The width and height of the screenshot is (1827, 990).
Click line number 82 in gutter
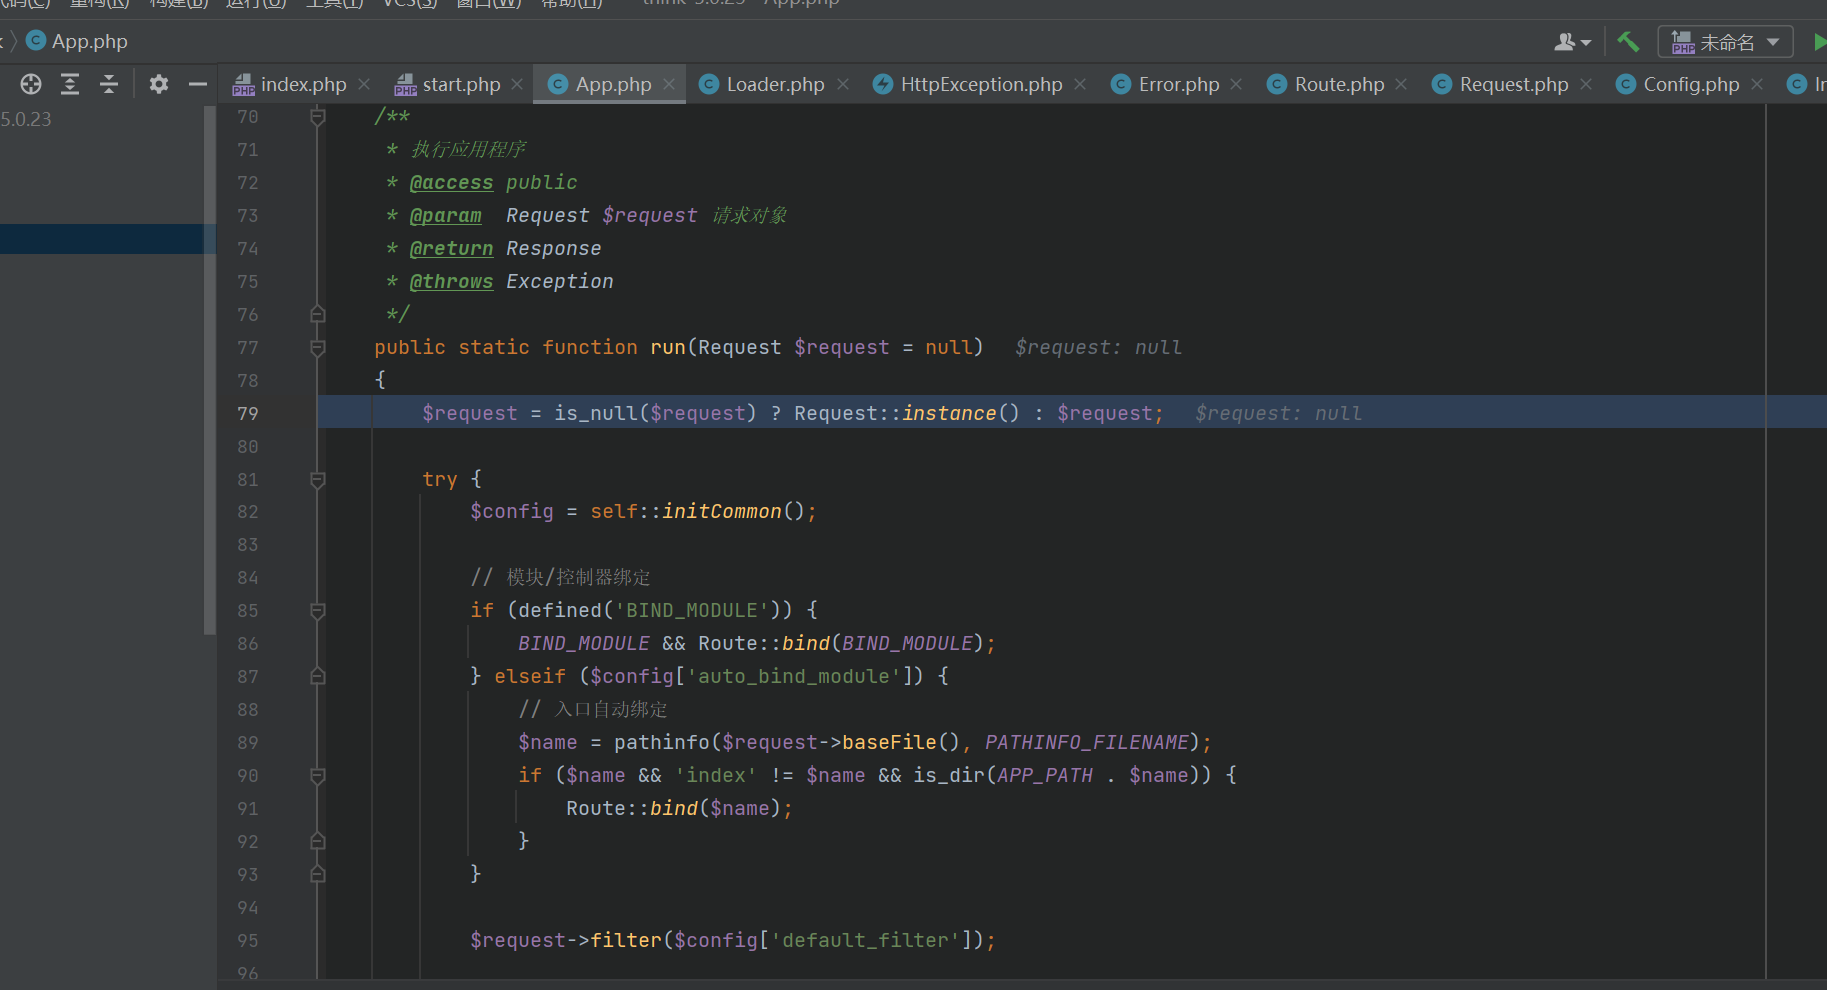[248, 511]
